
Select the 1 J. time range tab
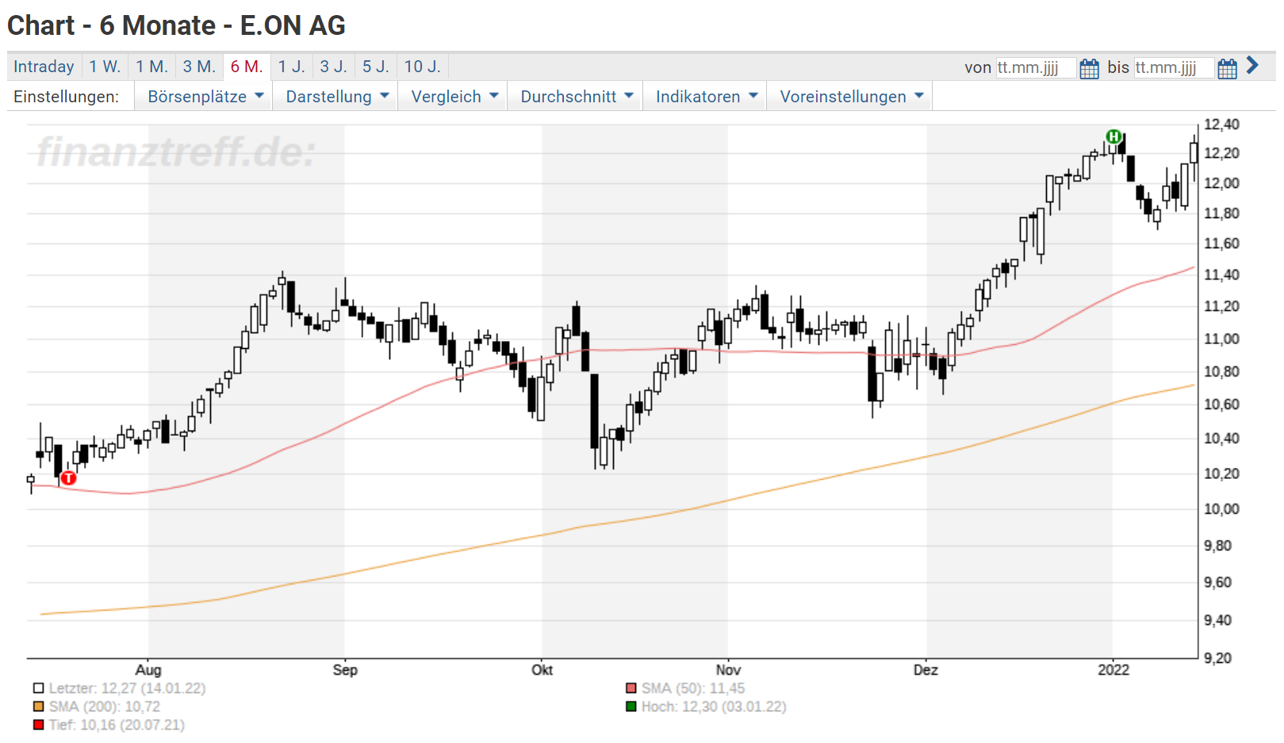click(x=291, y=67)
